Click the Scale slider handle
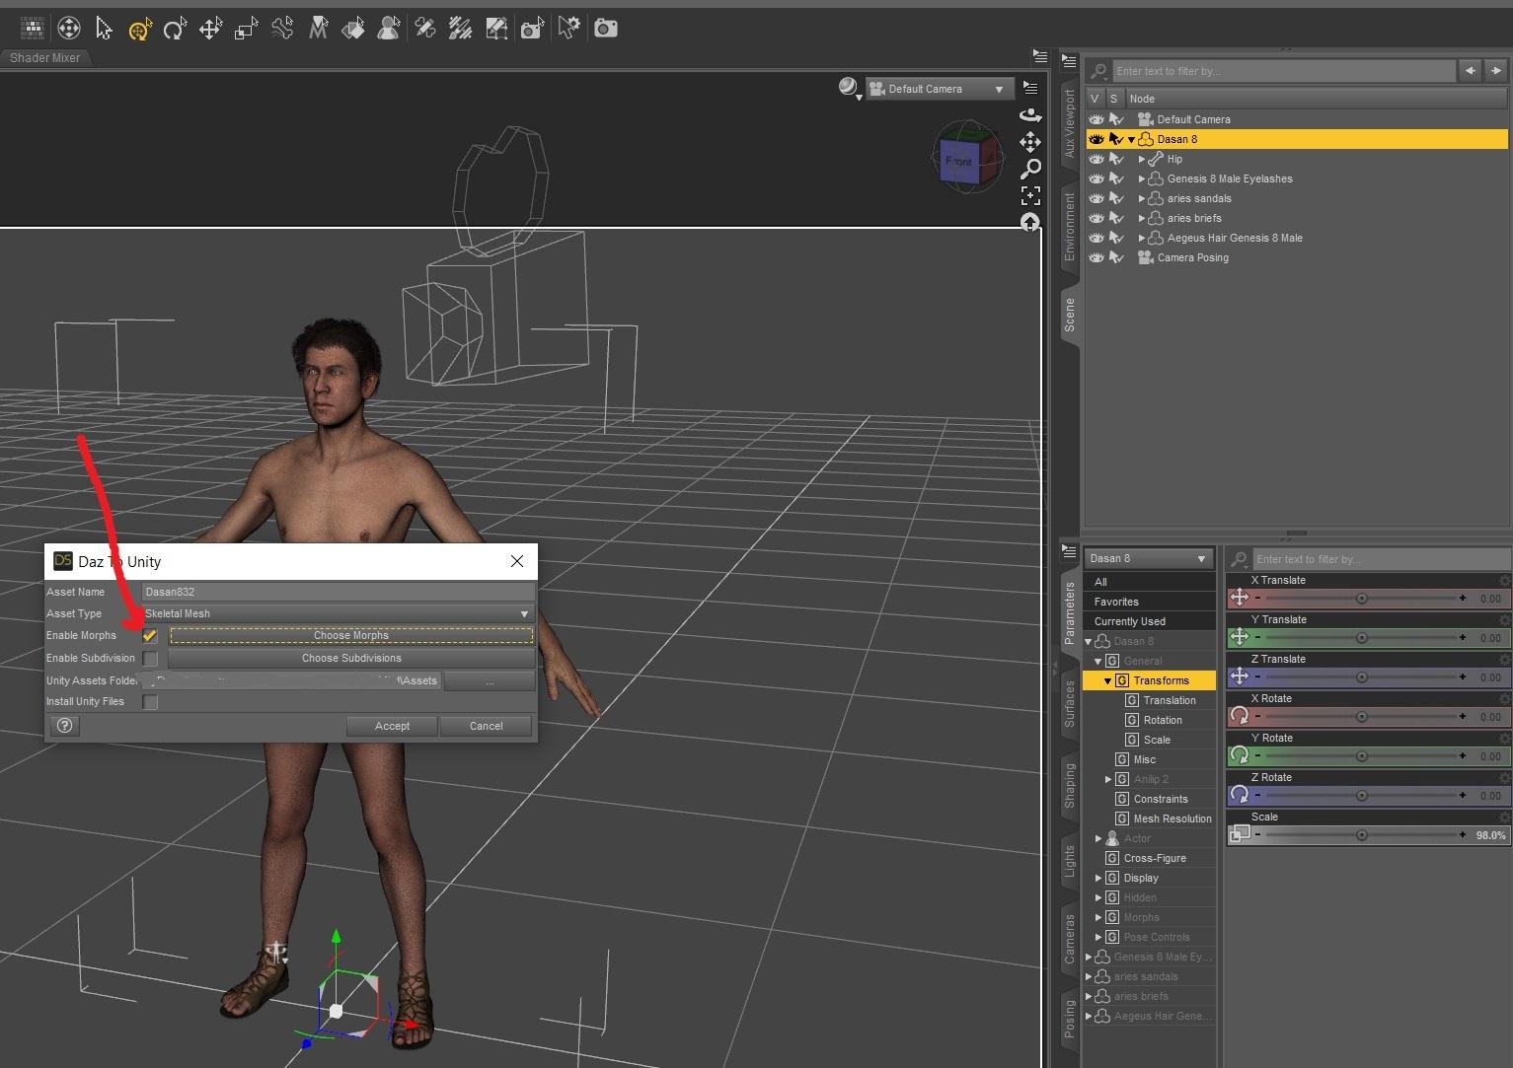The image size is (1513, 1068). click(1361, 835)
